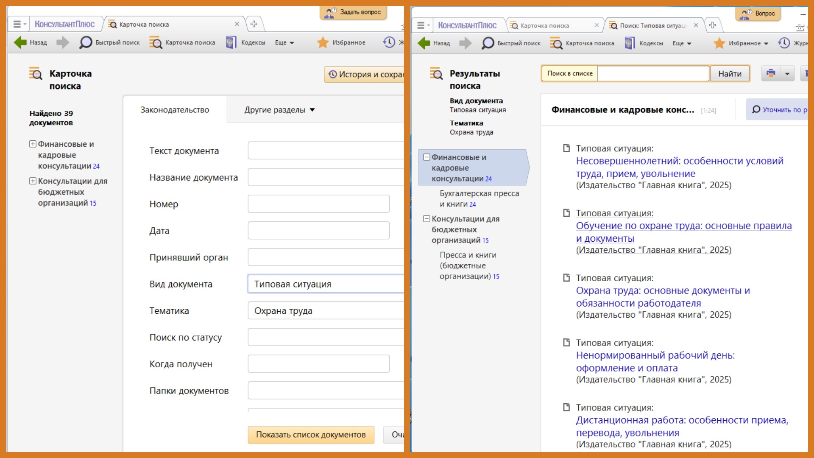Open Other sections dropdown tab

click(279, 110)
